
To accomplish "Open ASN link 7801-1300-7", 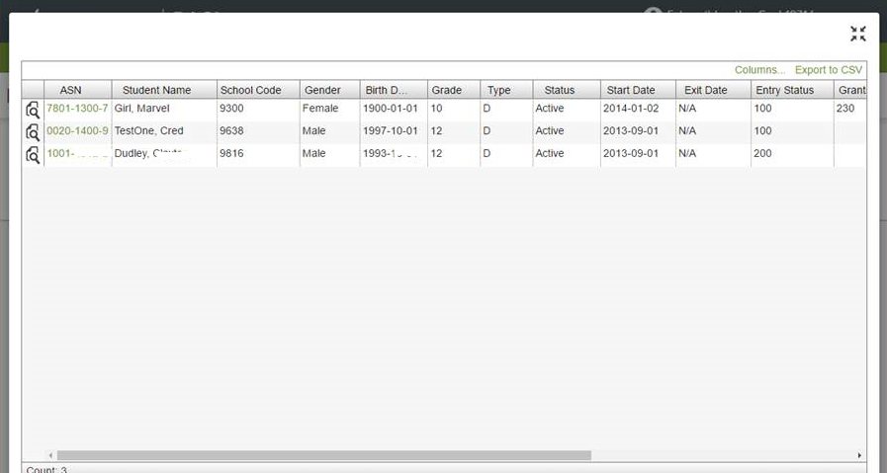I will 77,109.
